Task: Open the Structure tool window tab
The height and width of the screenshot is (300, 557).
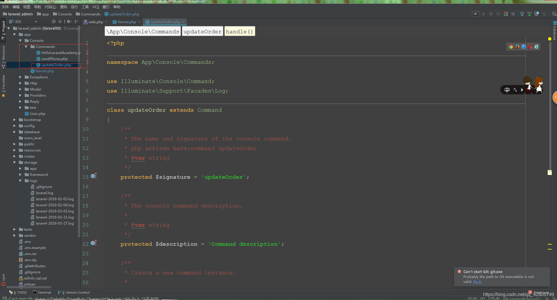Action: click(x=3, y=57)
